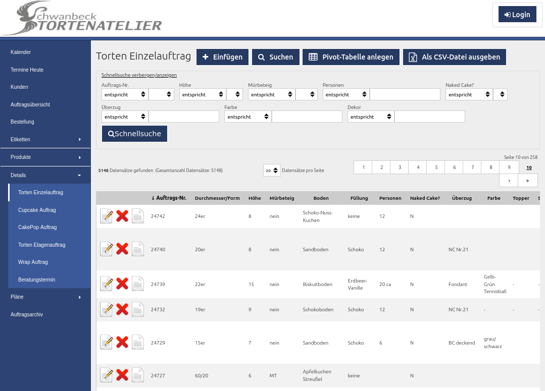Delete order 24729 using red X

click(x=122, y=342)
